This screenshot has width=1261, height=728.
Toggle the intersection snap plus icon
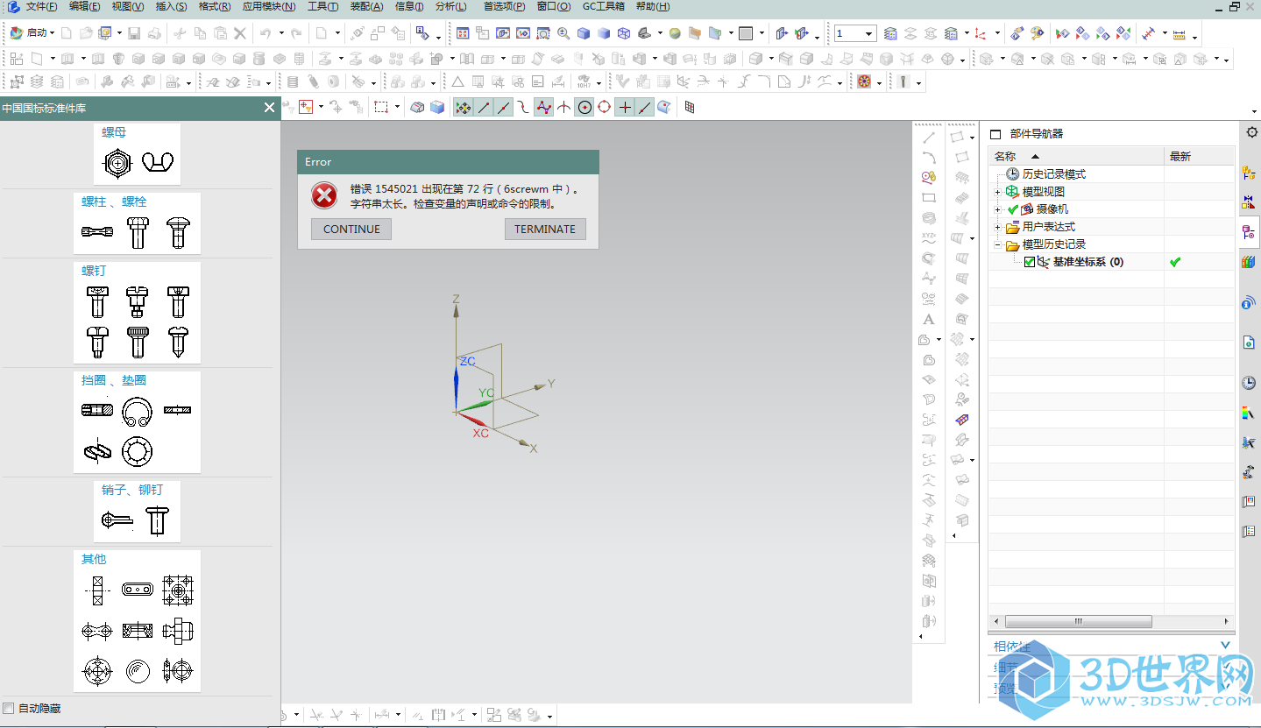pos(624,107)
